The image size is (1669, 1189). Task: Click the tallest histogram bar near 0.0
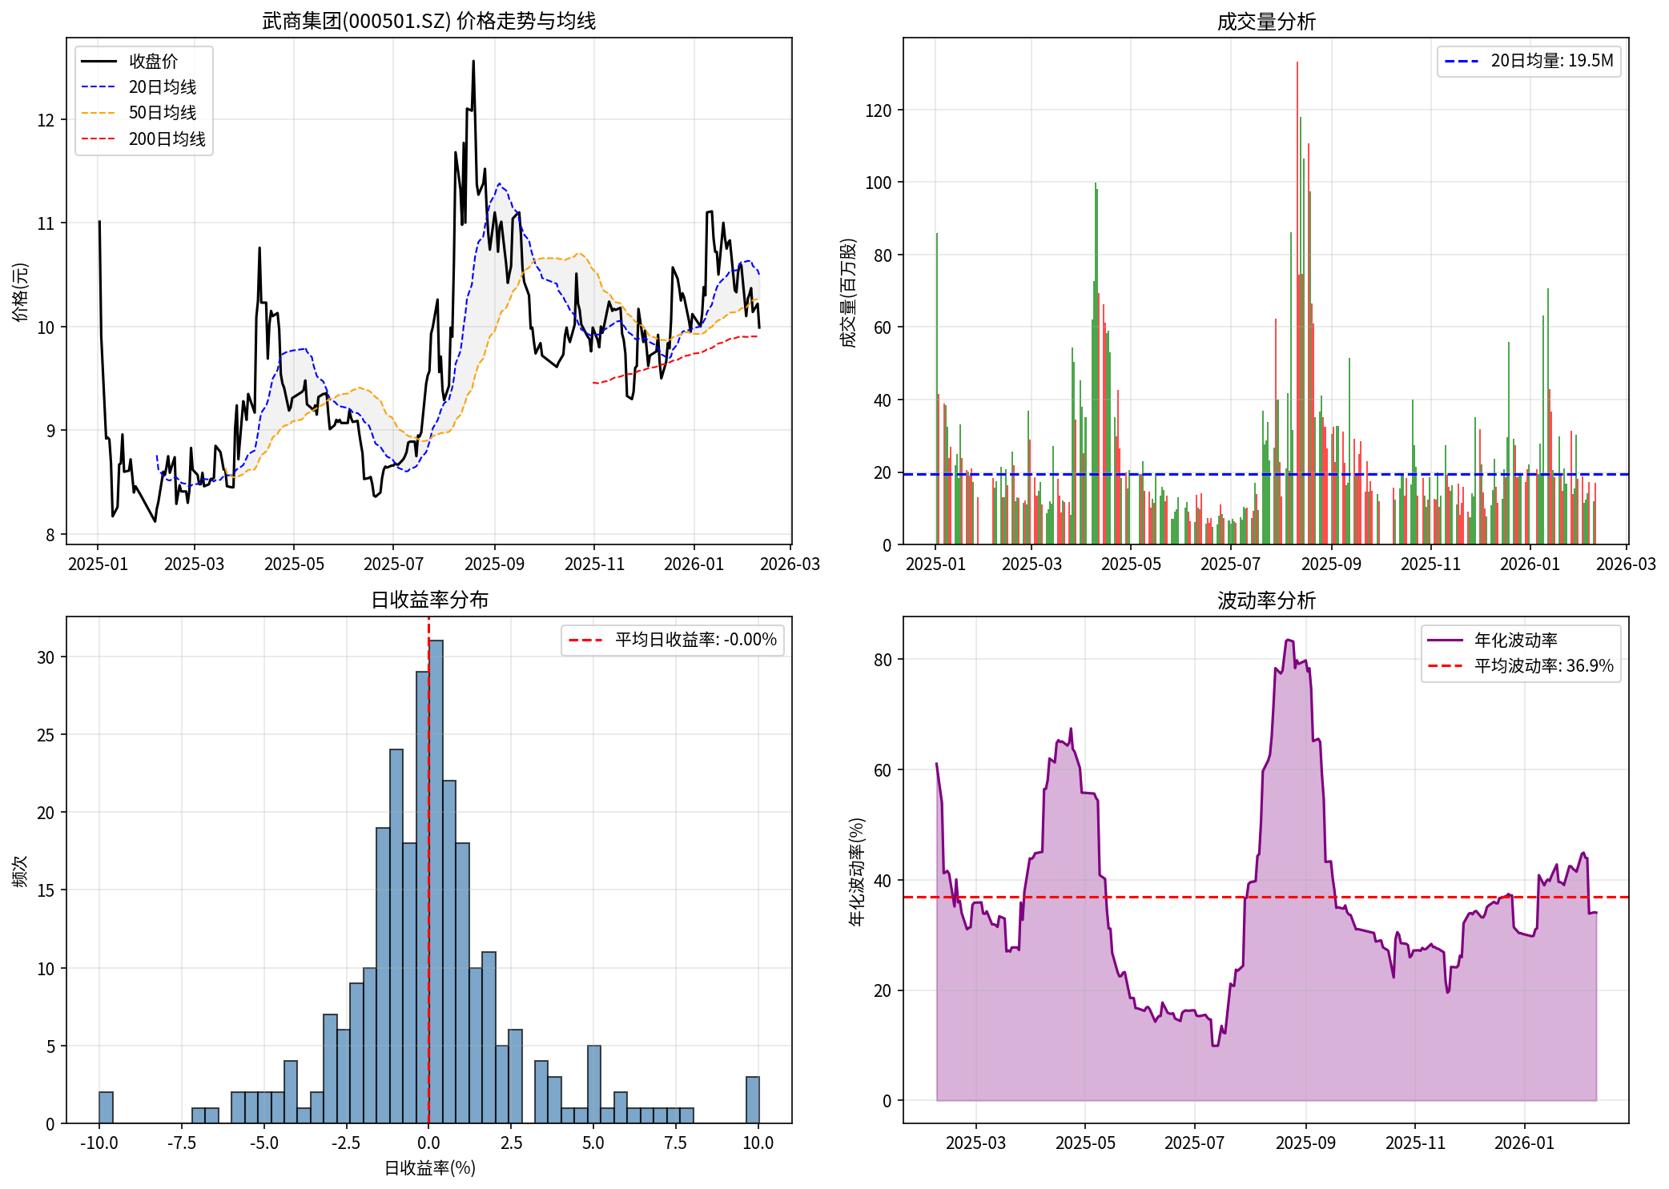(x=436, y=881)
